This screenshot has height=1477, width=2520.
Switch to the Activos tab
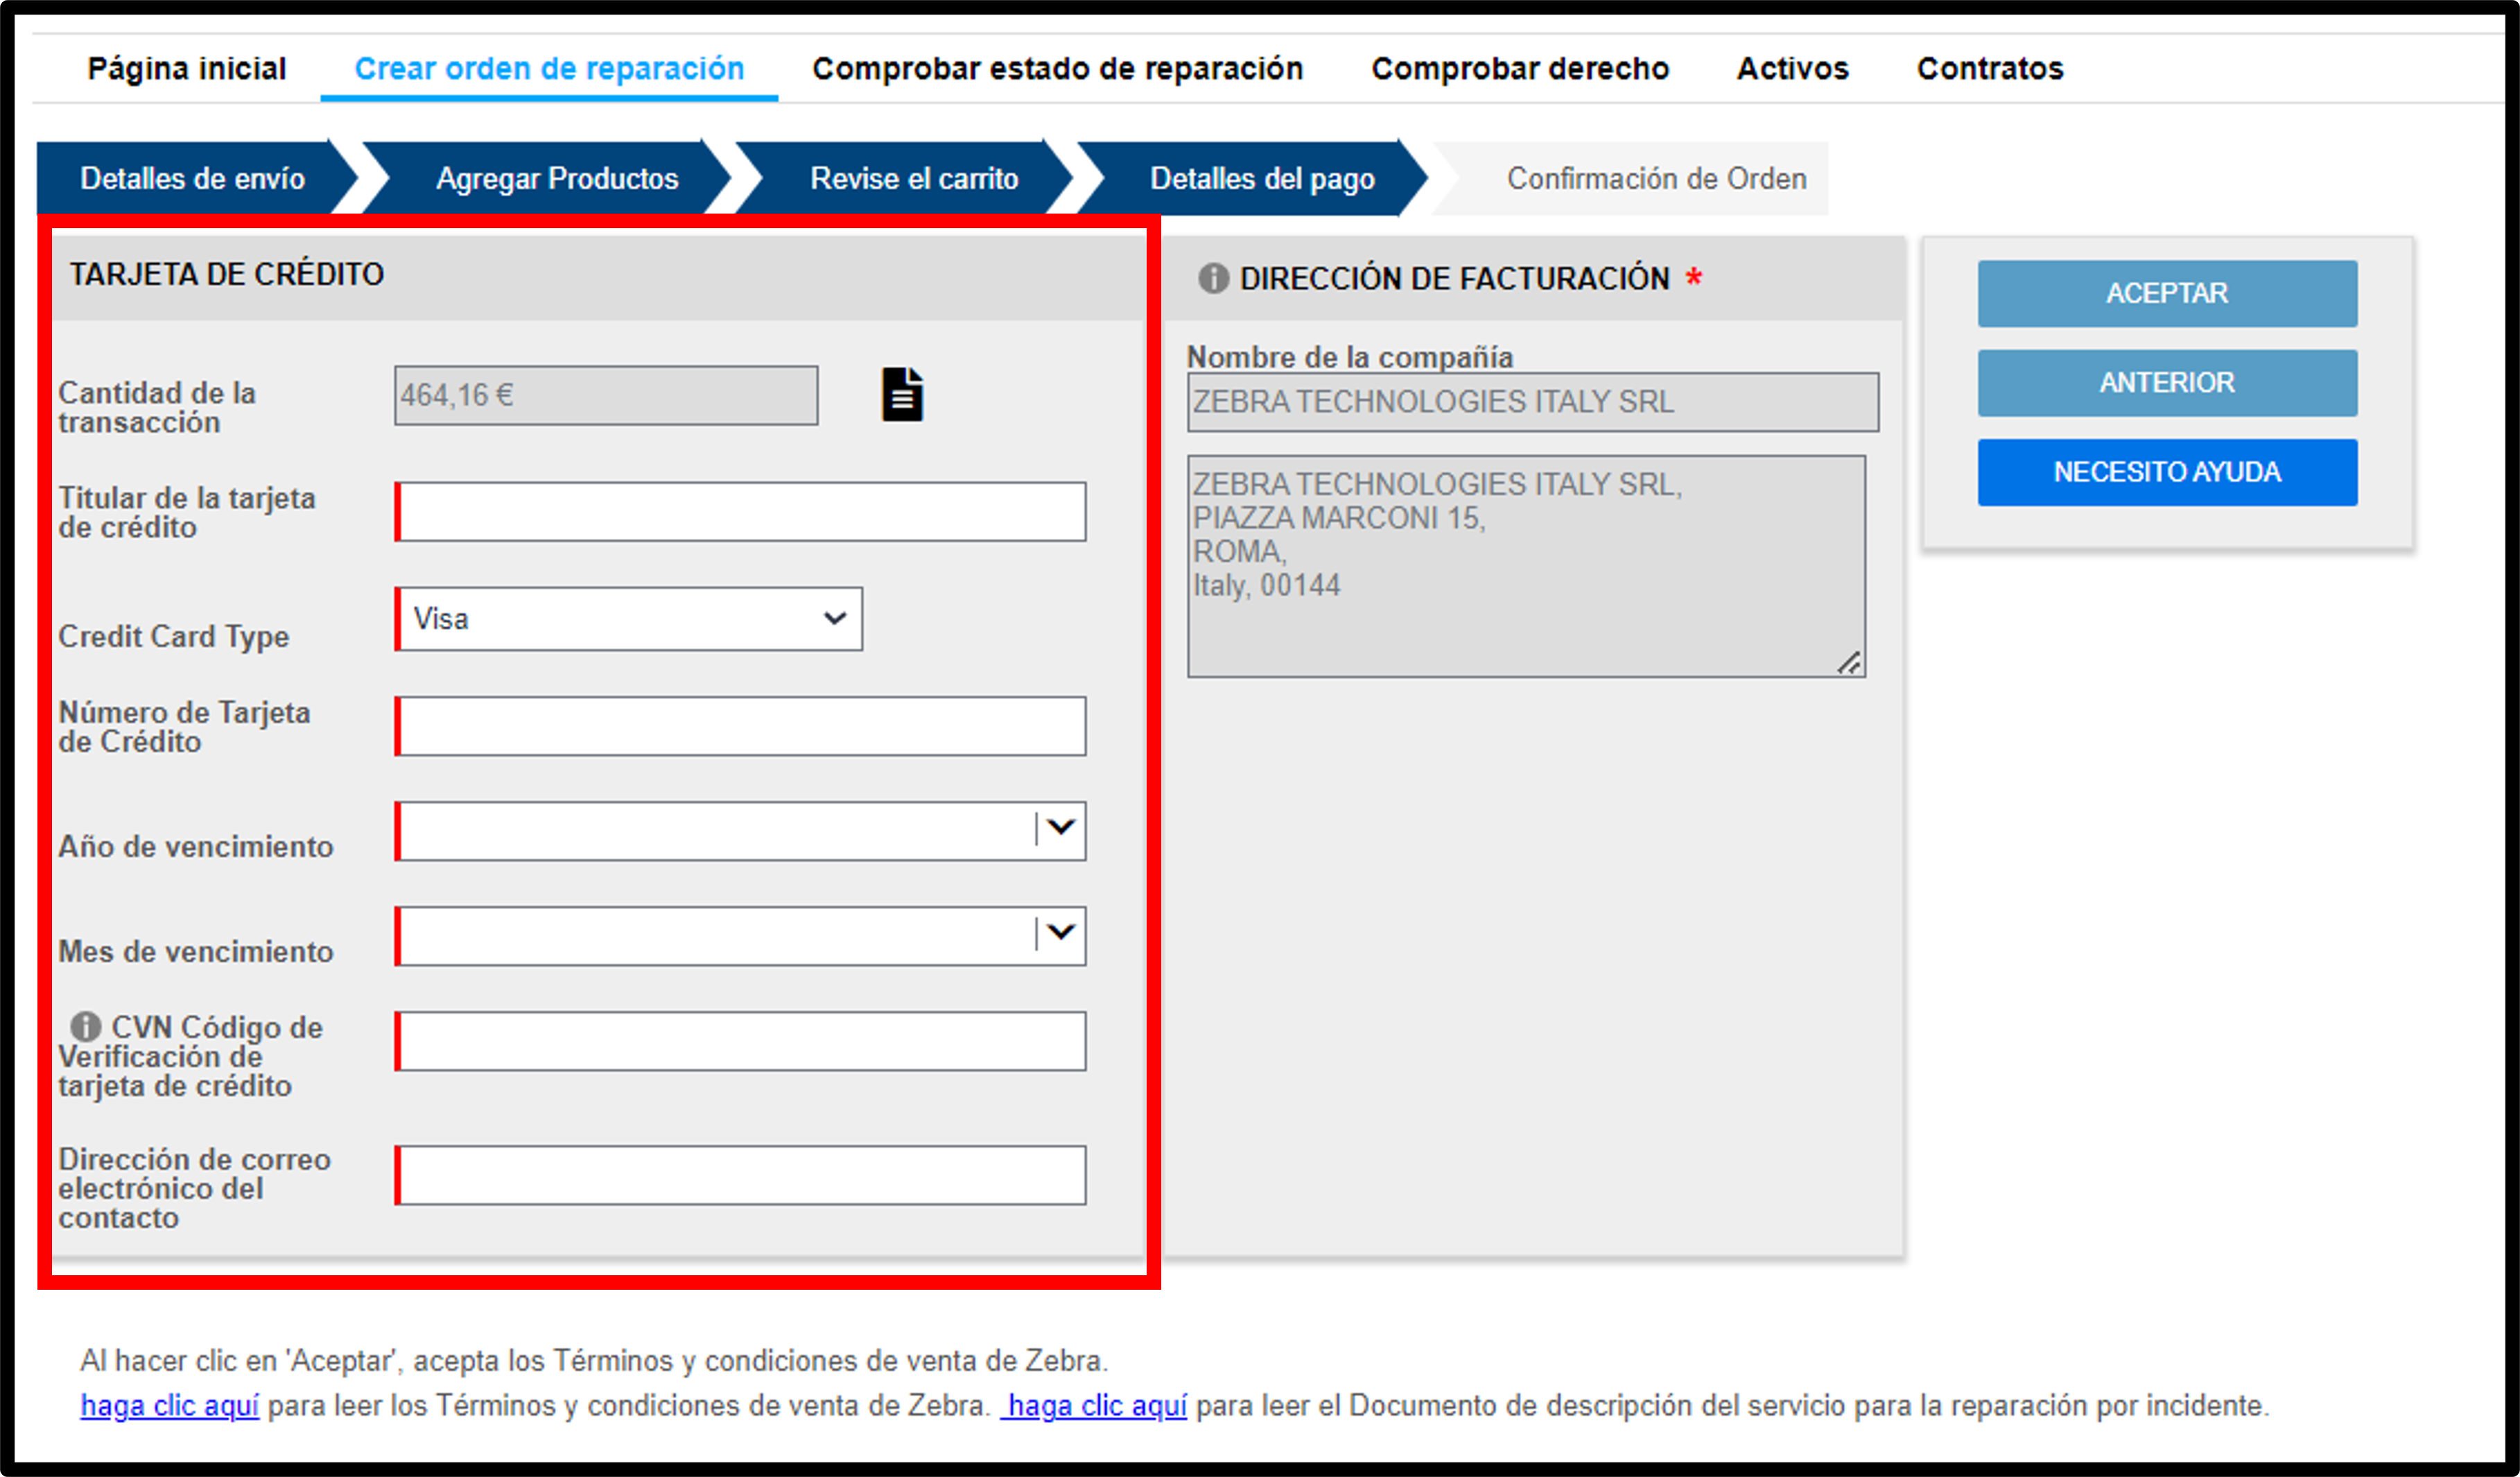[1792, 68]
